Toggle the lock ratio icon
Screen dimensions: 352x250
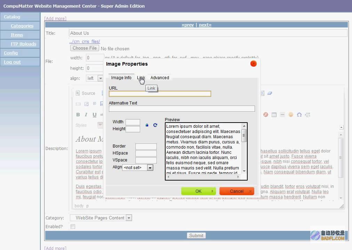(147, 125)
